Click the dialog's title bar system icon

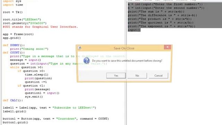(79, 48)
